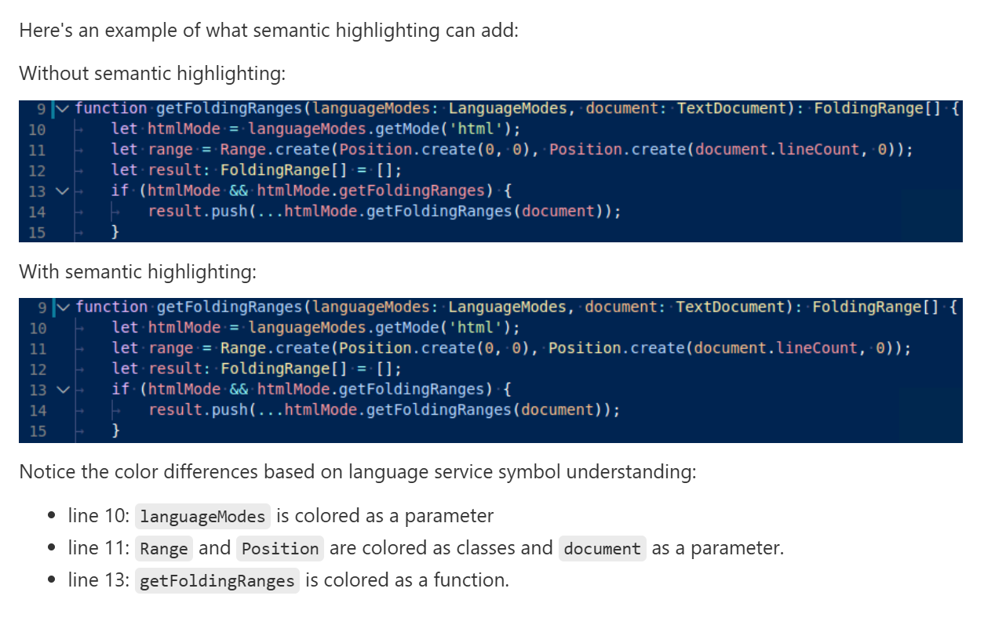Click the inline code label Range
Image resolution: width=984 pixels, height=643 pixels.
(x=163, y=549)
